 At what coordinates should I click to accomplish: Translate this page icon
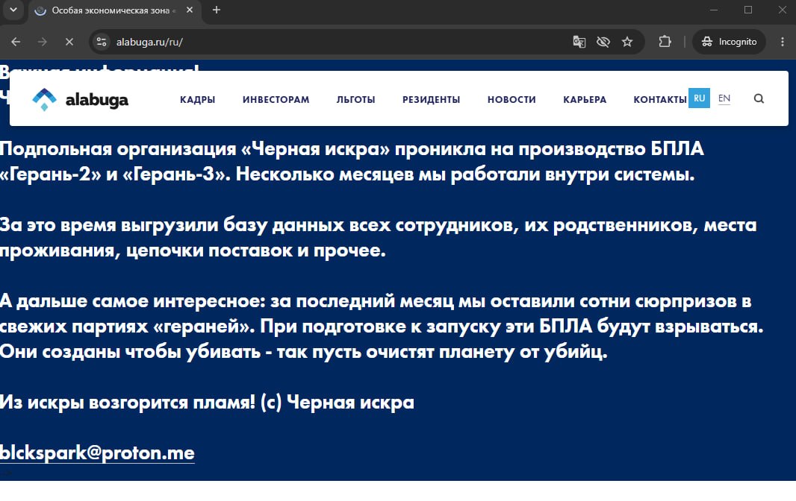point(579,42)
